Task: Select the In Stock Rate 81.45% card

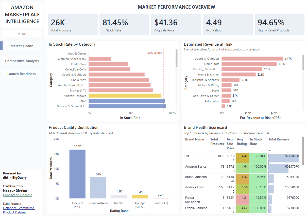Action: (x=124, y=24)
